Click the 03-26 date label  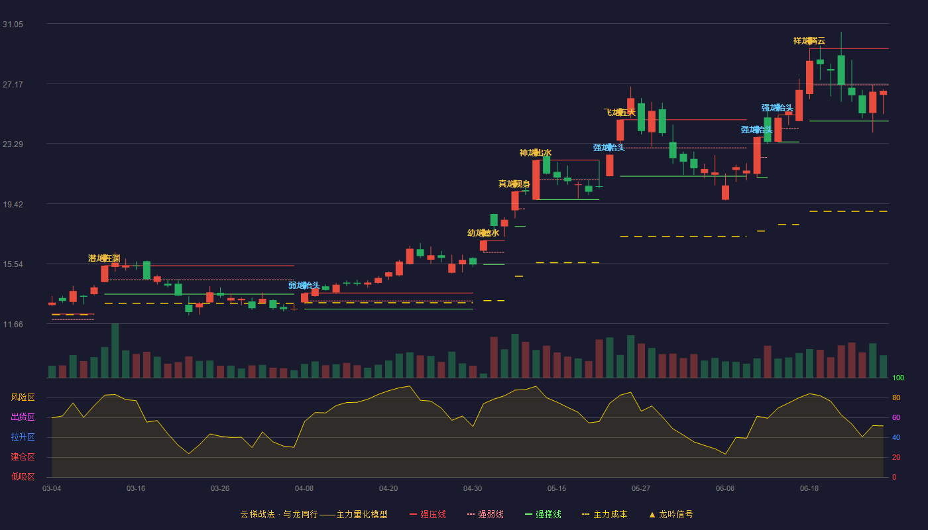coord(220,488)
